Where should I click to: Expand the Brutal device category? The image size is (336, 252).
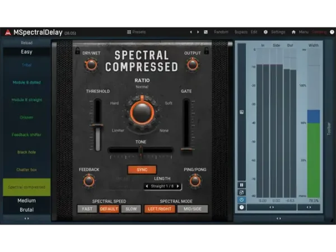26,210
